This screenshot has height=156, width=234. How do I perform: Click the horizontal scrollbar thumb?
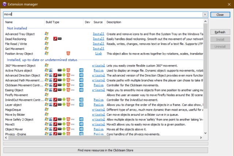59,138
